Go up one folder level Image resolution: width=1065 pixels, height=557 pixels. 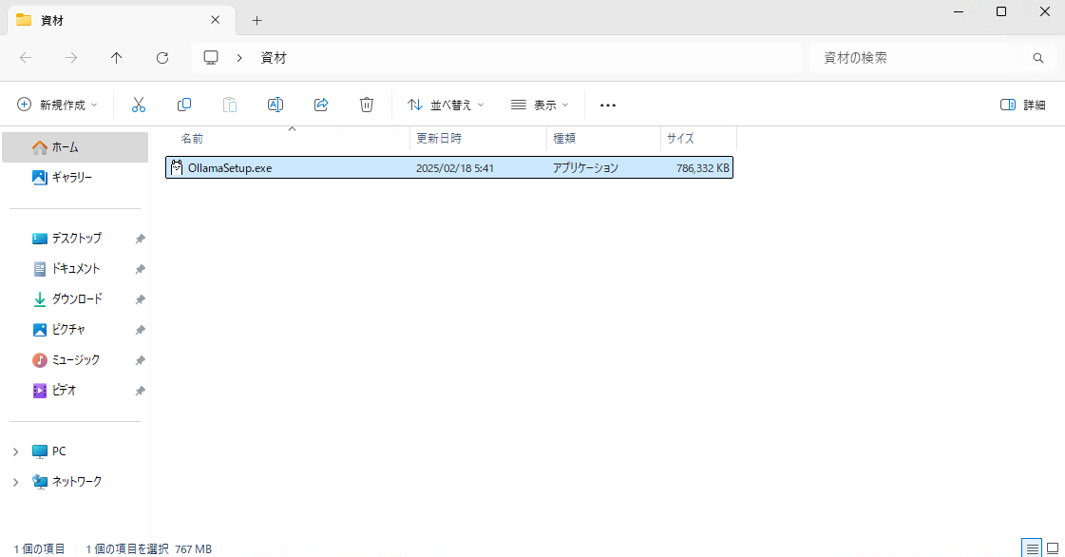(117, 58)
